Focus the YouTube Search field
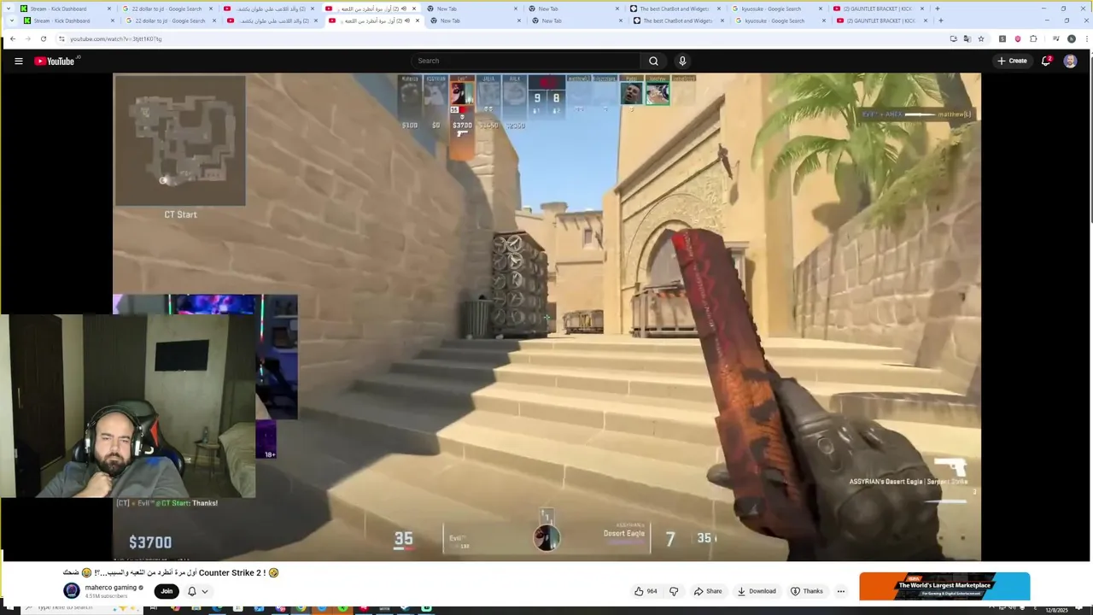This screenshot has width=1093, height=615. coord(526,61)
